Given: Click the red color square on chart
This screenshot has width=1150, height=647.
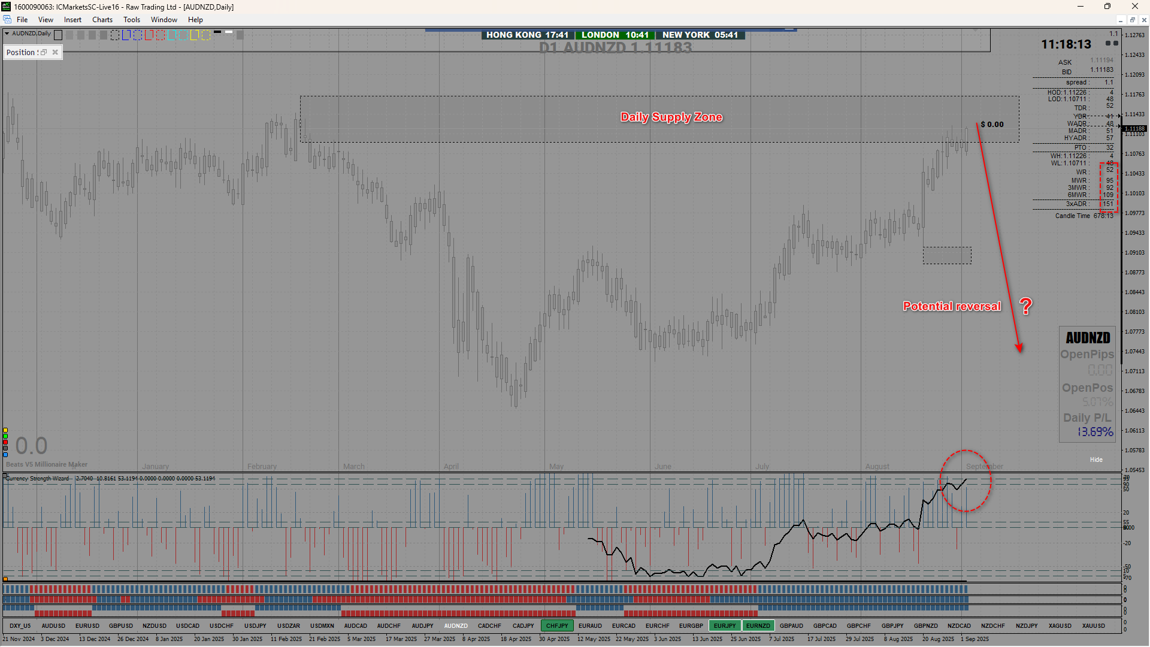Looking at the screenshot, I should pyautogui.click(x=5, y=442).
